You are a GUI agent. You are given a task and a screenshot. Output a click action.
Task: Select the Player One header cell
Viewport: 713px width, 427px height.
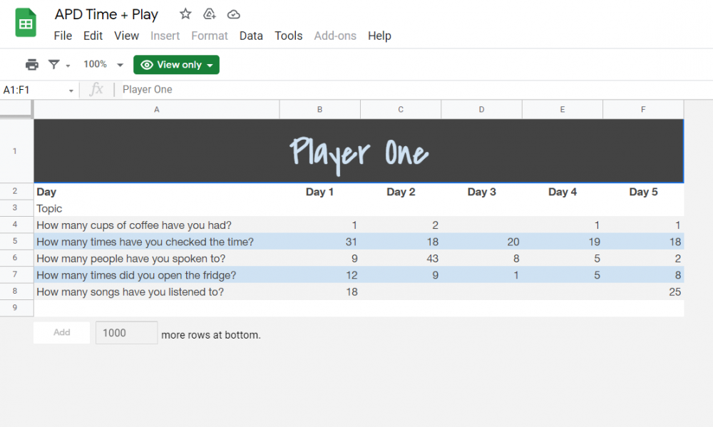359,151
